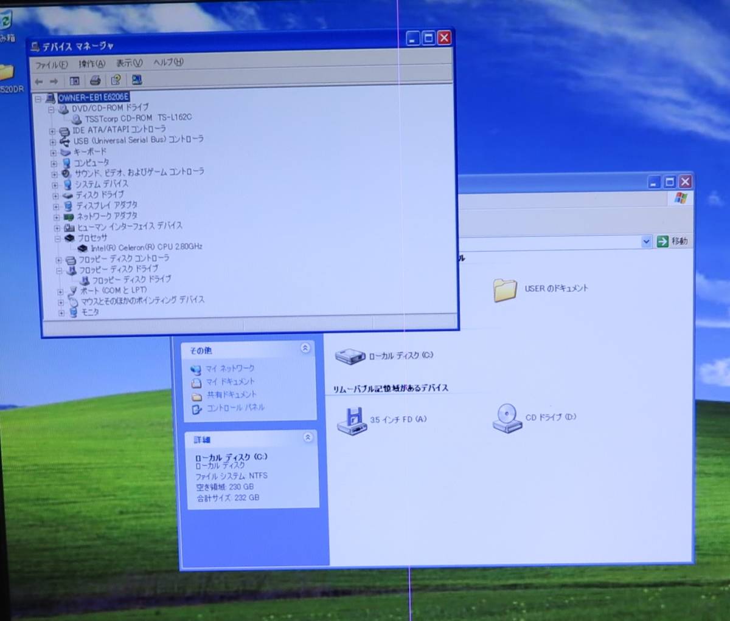Click the キーボード keyboard category icon
The height and width of the screenshot is (621, 730).
[x=65, y=152]
